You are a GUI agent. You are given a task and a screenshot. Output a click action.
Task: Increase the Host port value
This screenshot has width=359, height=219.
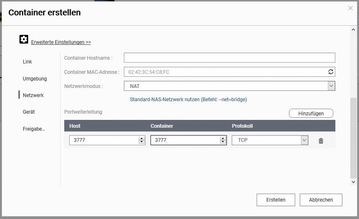point(142,138)
